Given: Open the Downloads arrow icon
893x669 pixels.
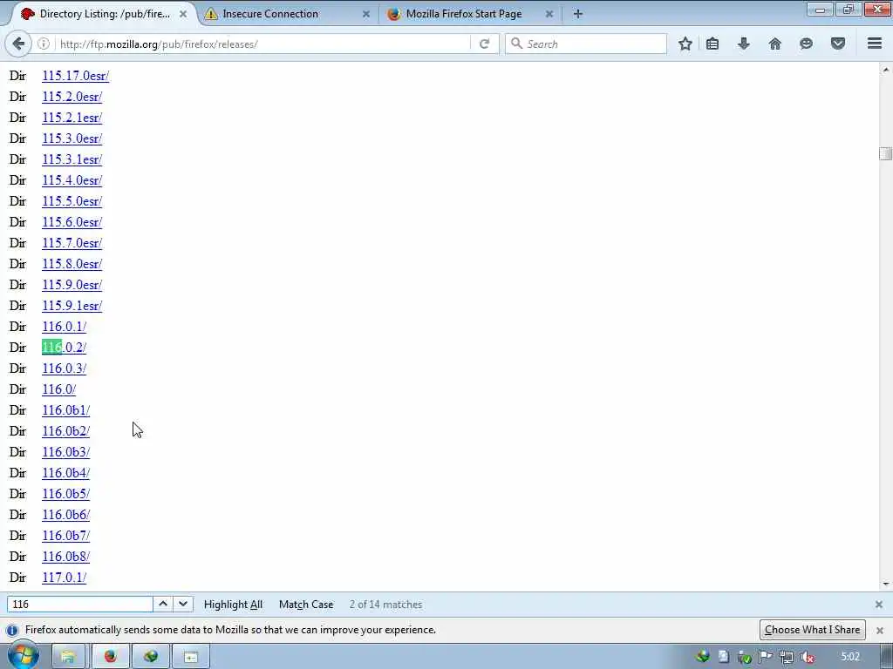Looking at the screenshot, I should (744, 44).
